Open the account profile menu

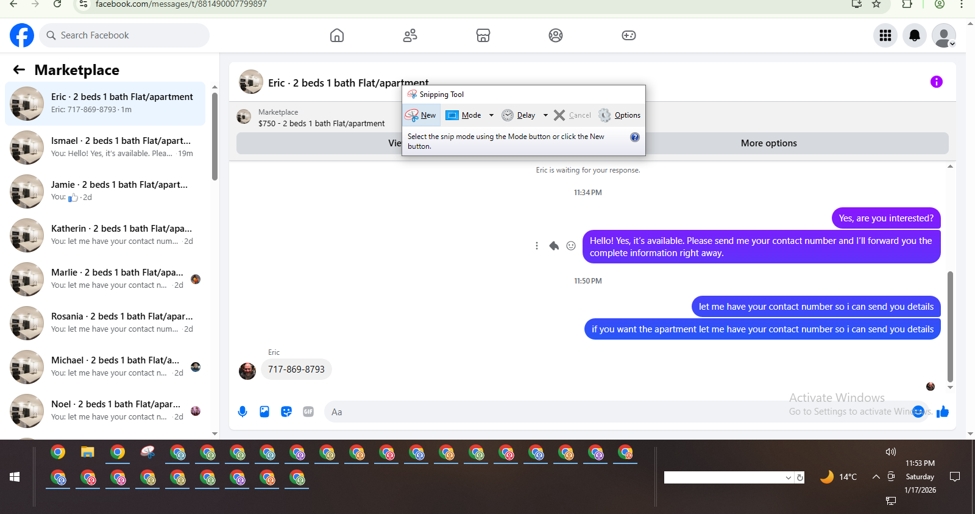(x=944, y=35)
